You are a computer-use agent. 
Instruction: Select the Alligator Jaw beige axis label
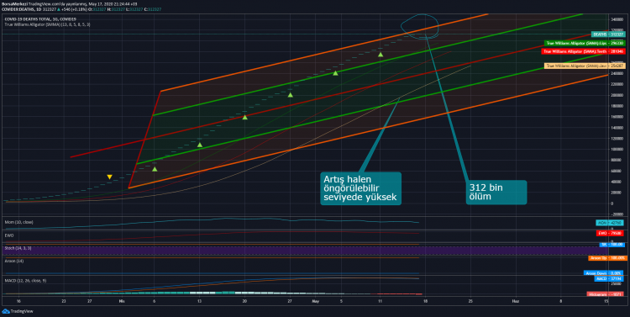[x=585, y=66]
